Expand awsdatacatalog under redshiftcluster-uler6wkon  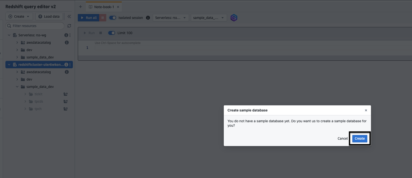(x=17, y=72)
